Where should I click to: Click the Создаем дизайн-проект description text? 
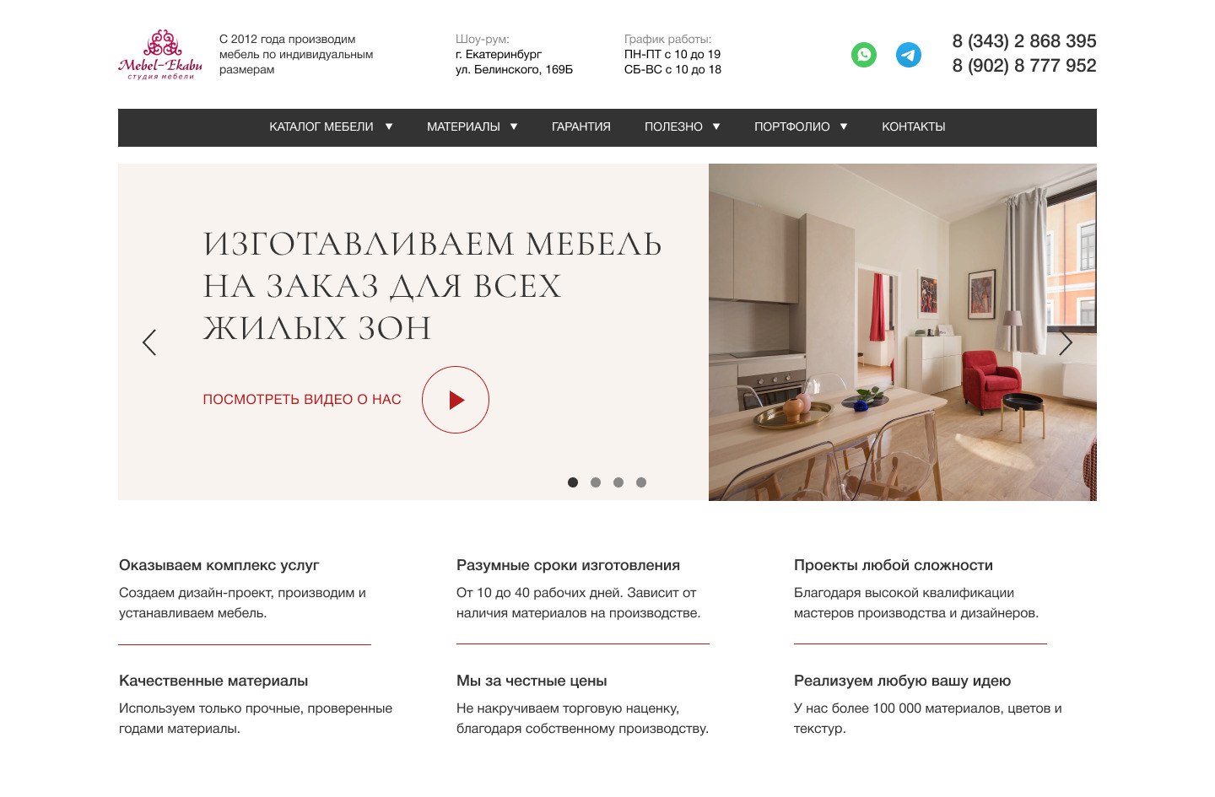(x=242, y=603)
